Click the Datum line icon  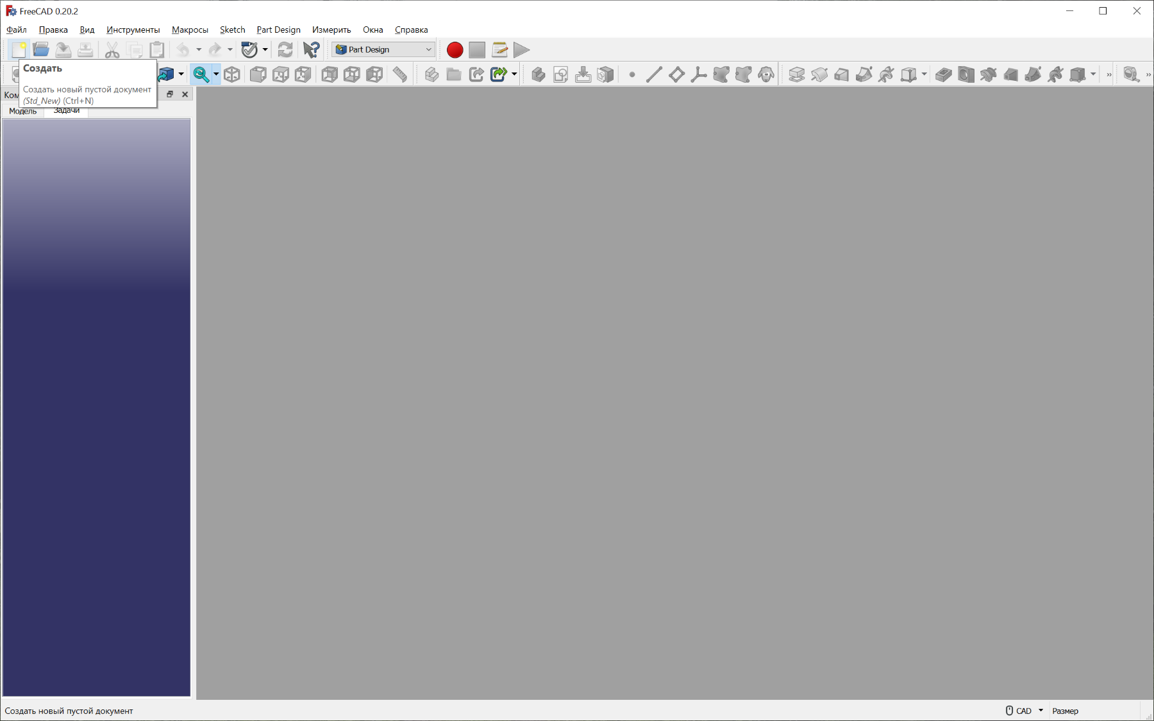(654, 74)
